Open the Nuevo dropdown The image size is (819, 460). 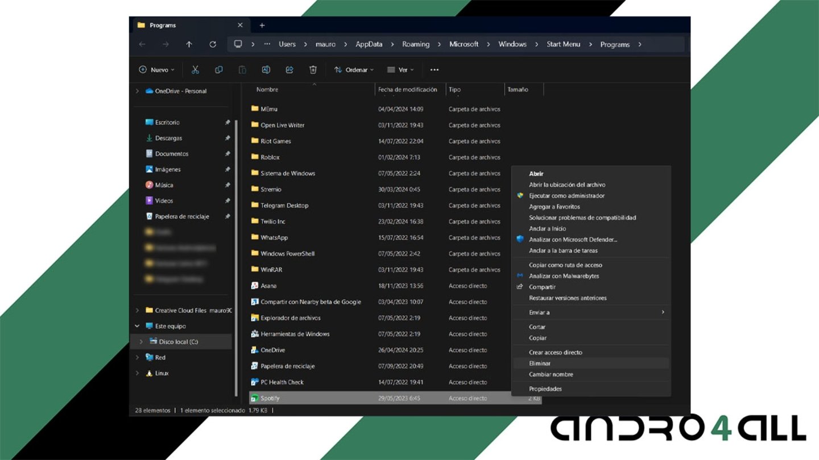157,70
